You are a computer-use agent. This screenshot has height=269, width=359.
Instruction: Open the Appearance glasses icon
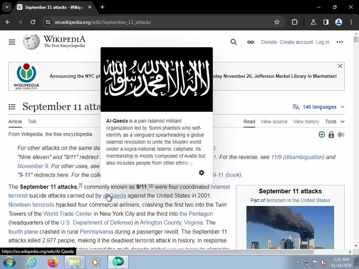pos(250,42)
